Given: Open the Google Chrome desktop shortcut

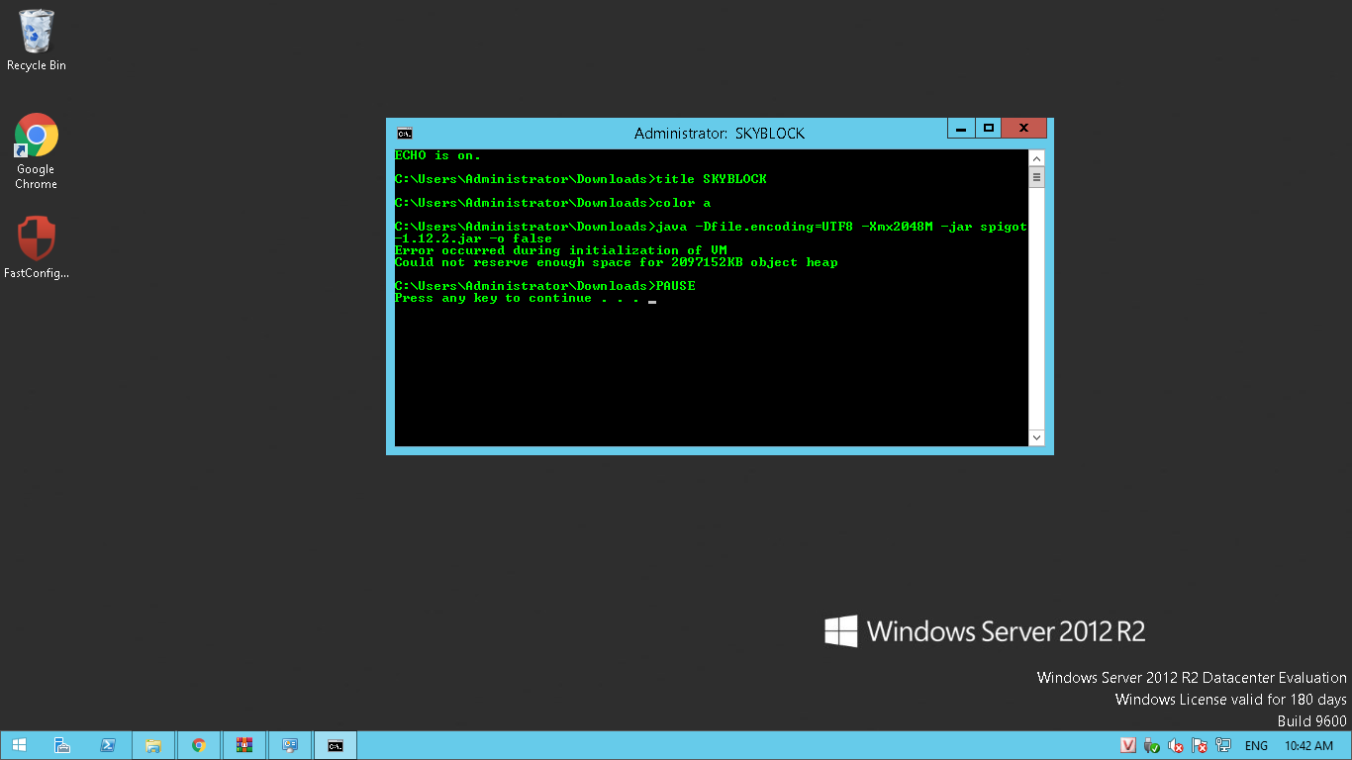Looking at the screenshot, I should 37,148.
